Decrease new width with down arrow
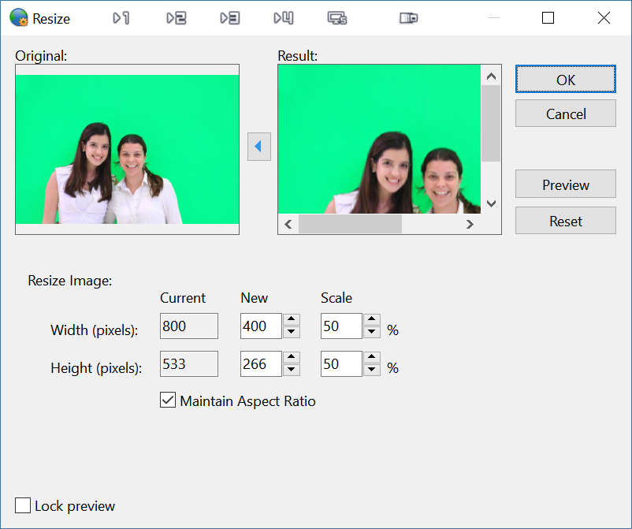The width and height of the screenshot is (632, 529). (x=291, y=332)
